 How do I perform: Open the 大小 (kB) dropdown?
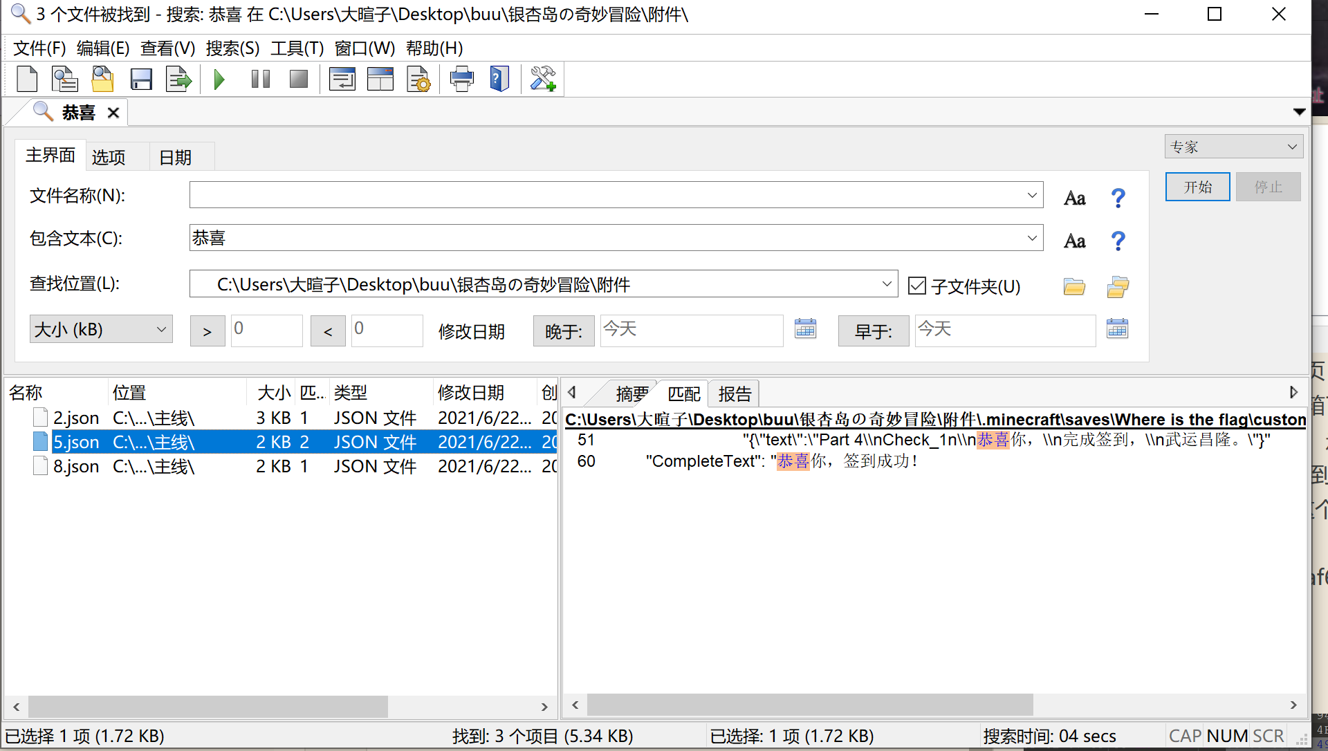[101, 329]
